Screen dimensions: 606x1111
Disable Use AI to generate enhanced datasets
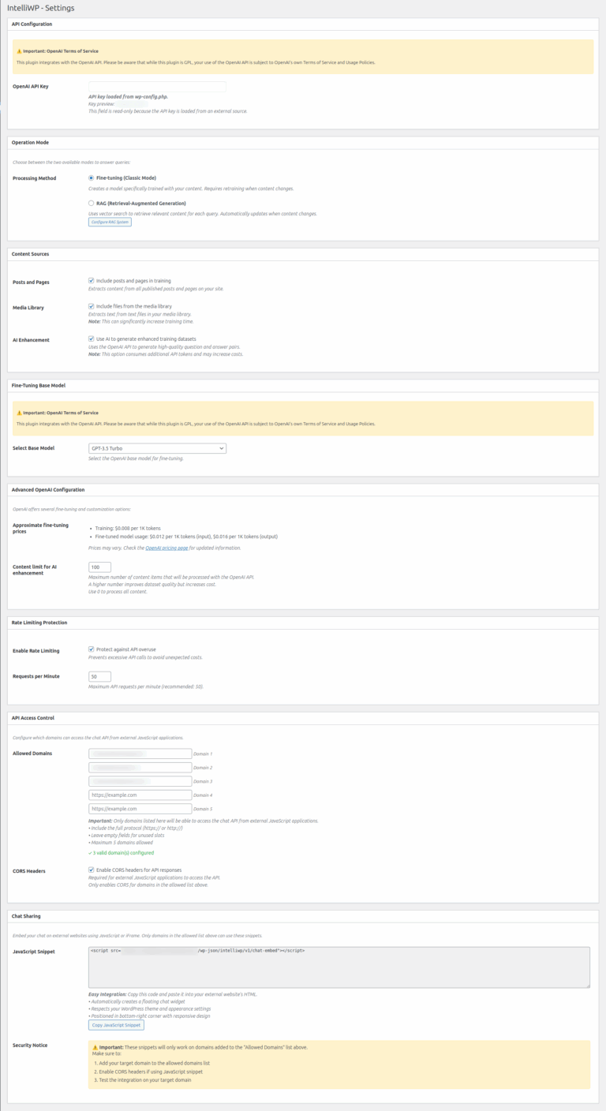[92, 339]
